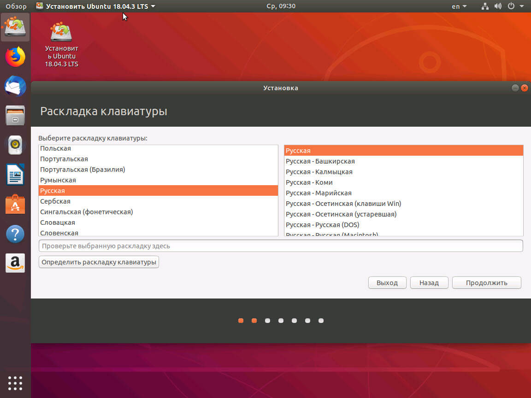This screenshot has width=531, height=398.
Task: Select Словенская layout
Action: pyautogui.click(x=158, y=232)
